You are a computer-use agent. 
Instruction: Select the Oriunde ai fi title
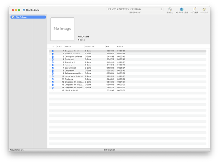[70, 62]
